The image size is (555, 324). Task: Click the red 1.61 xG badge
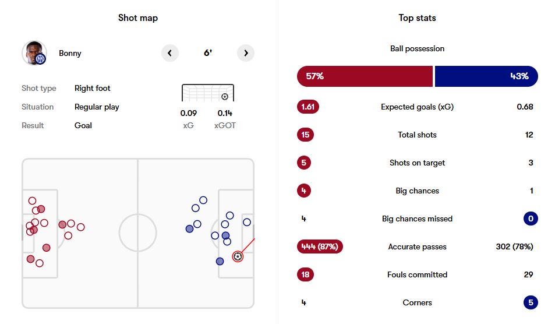(308, 107)
